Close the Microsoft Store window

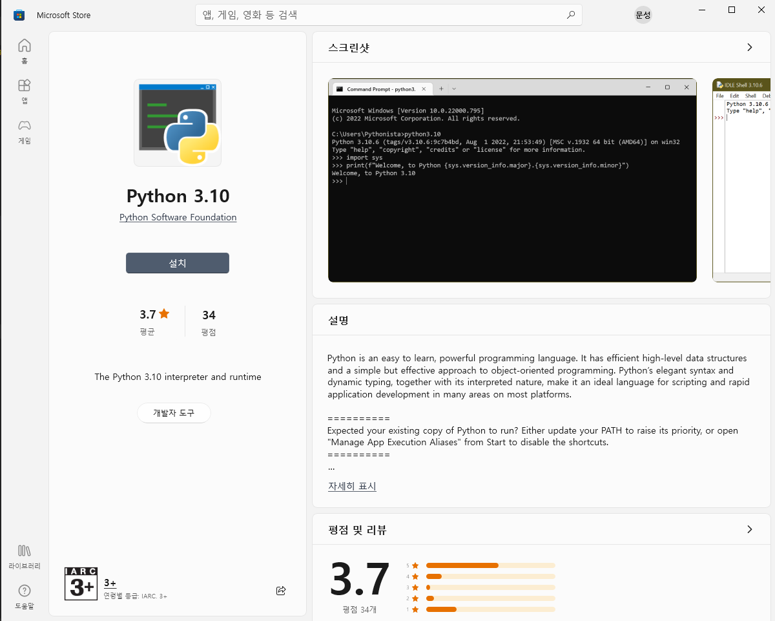coord(760,10)
